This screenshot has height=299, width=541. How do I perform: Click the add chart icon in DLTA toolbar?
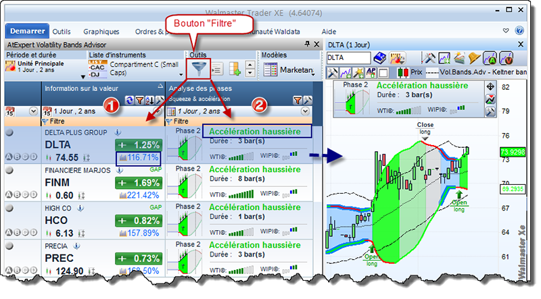(x=444, y=58)
